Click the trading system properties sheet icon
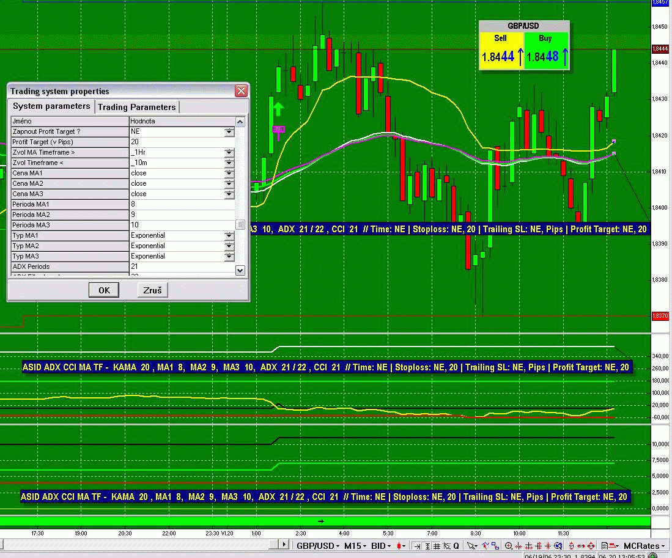Screen dimensions: 672x558 604,546
